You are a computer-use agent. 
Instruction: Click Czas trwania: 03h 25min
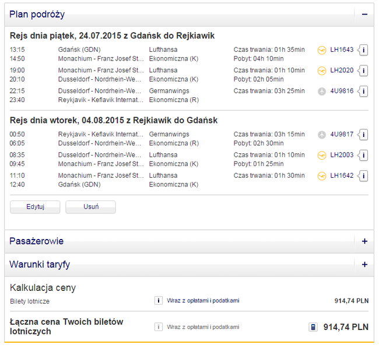pyautogui.click(x=269, y=91)
